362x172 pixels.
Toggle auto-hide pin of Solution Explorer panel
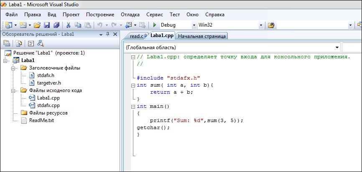[x=107, y=34]
